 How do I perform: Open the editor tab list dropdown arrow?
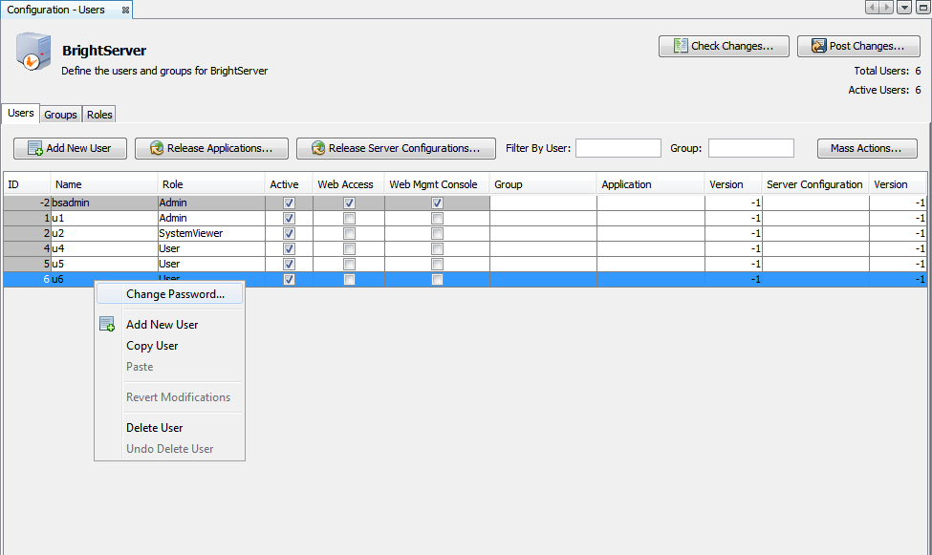point(904,8)
